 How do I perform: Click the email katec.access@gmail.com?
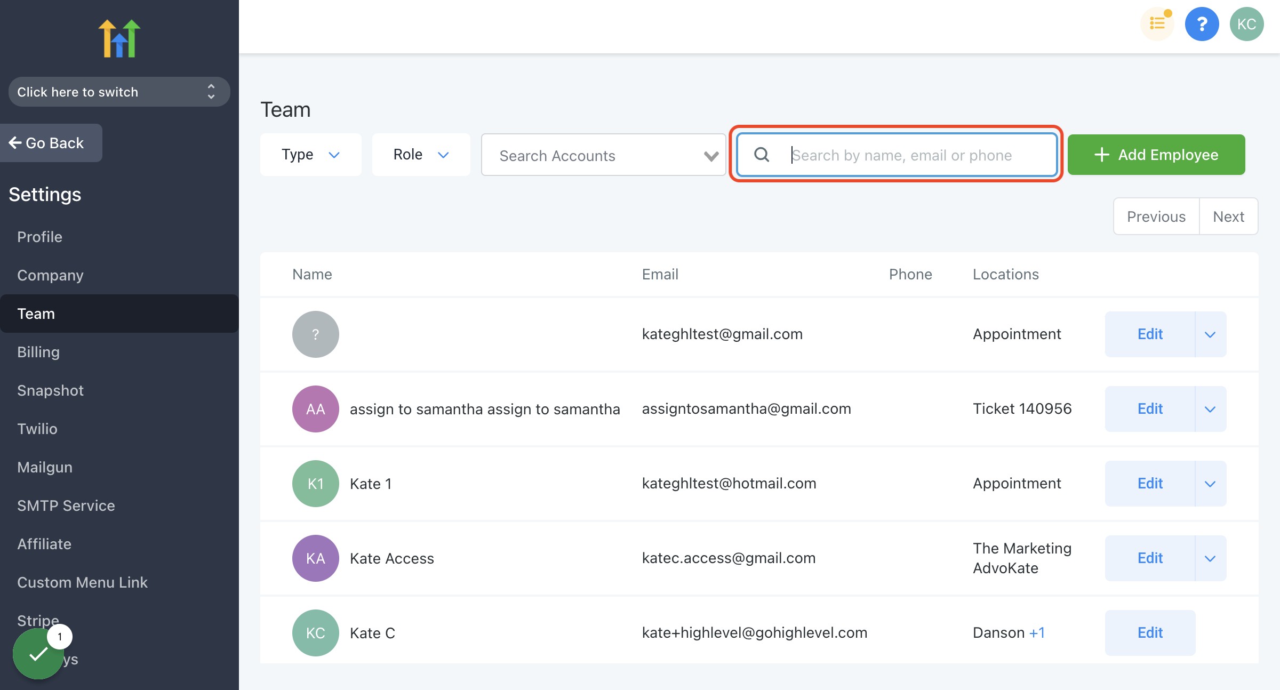click(x=729, y=558)
